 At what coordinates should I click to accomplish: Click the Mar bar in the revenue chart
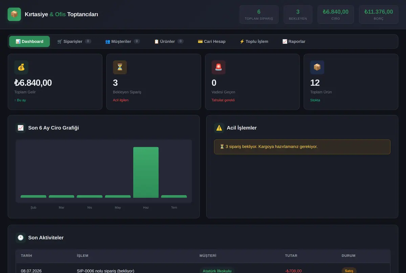click(62, 196)
